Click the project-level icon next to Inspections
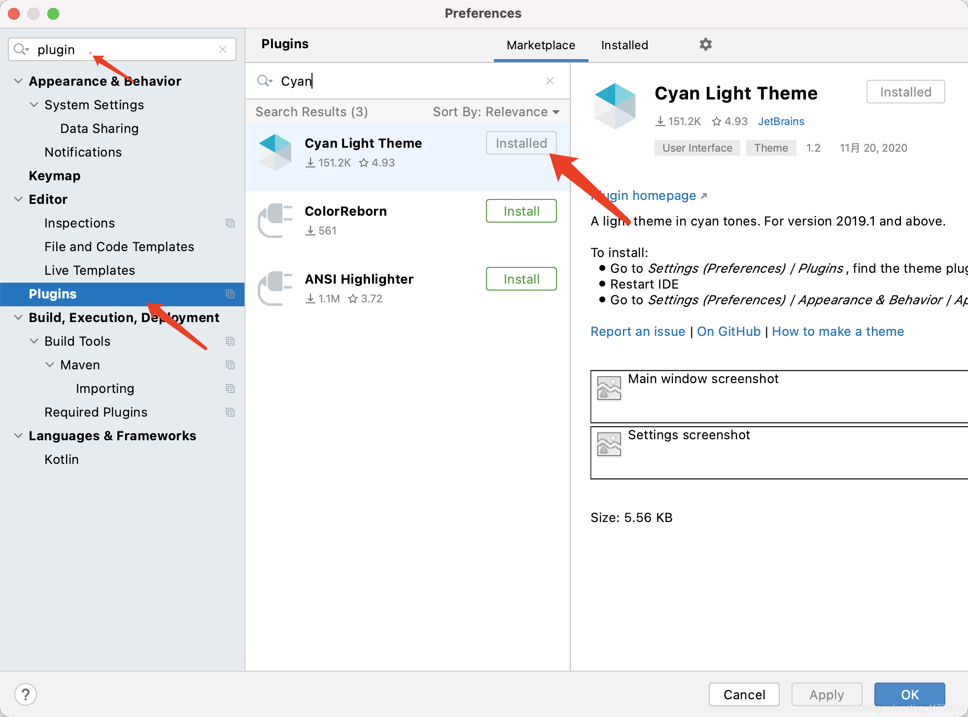 [230, 223]
